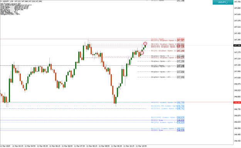Click the 146.425 value on the price scale
This screenshot has height=148, width=241.
(237, 141)
